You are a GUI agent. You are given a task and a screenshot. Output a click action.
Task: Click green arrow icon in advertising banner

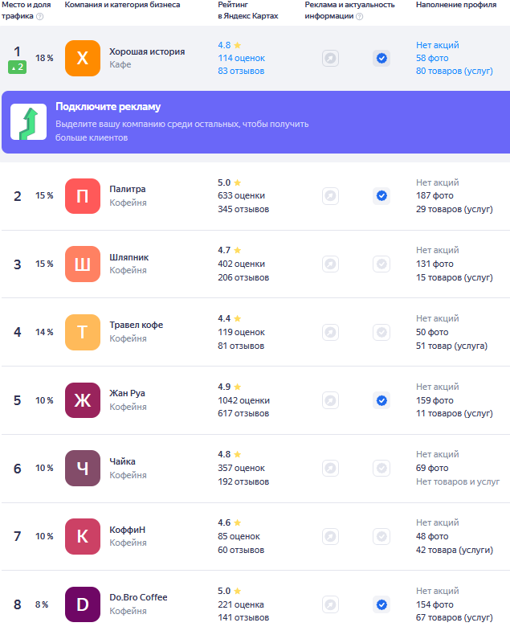[28, 122]
